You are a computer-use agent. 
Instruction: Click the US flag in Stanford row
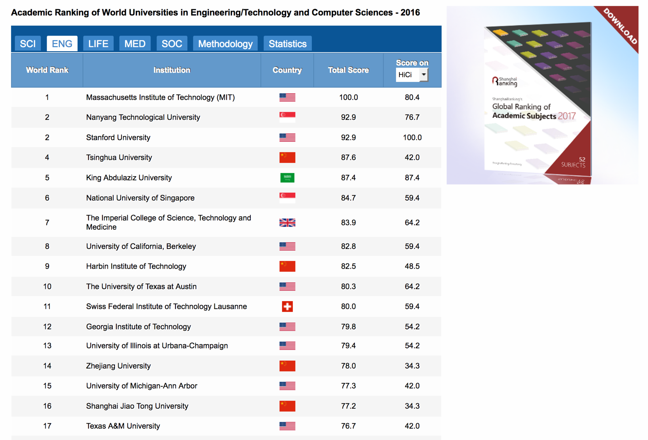287,138
